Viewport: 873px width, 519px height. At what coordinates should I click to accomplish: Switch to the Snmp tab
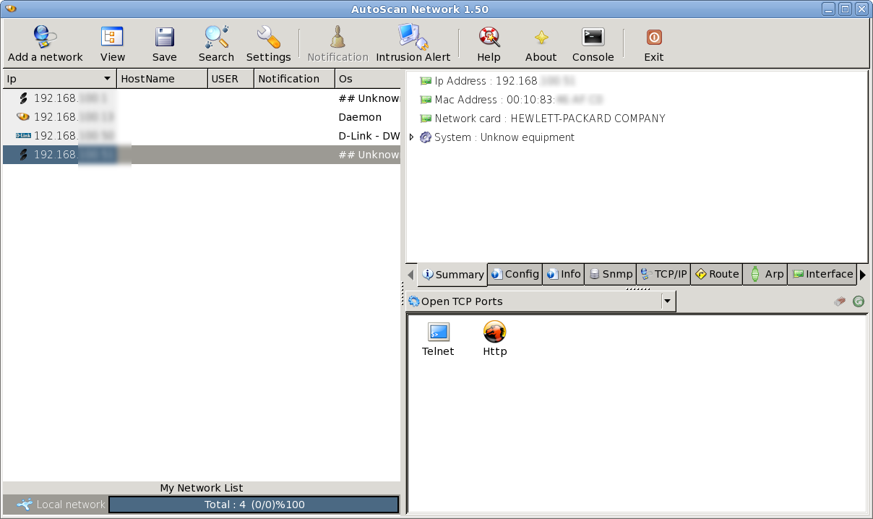coord(610,274)
